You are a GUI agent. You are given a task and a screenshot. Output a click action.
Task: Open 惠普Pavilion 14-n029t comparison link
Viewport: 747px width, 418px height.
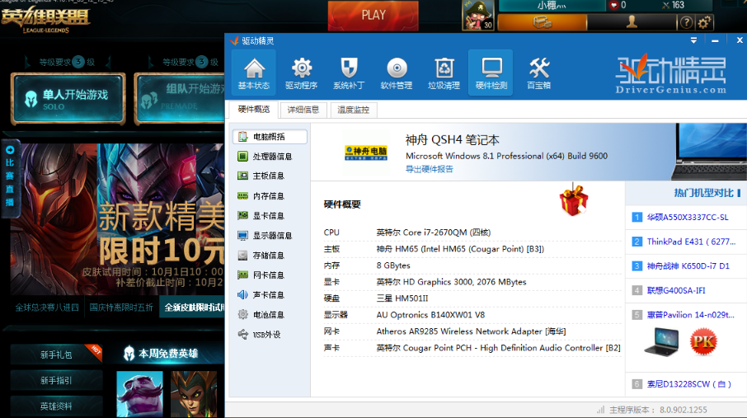point(690,315)
